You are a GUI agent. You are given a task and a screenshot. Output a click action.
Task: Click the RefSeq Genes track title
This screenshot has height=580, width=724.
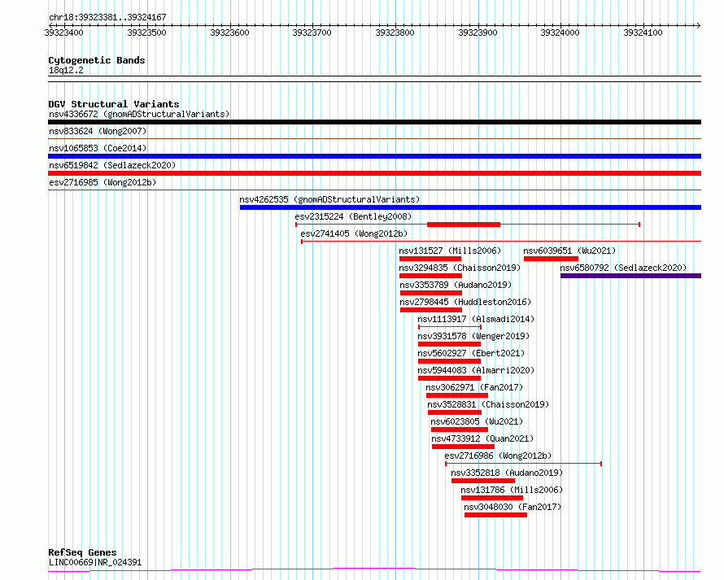coord(82,553)
